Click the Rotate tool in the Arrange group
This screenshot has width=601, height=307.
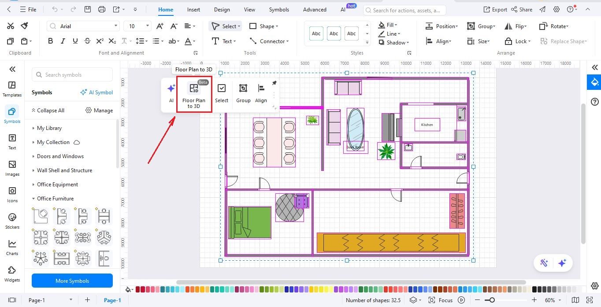tap(553, 26)
